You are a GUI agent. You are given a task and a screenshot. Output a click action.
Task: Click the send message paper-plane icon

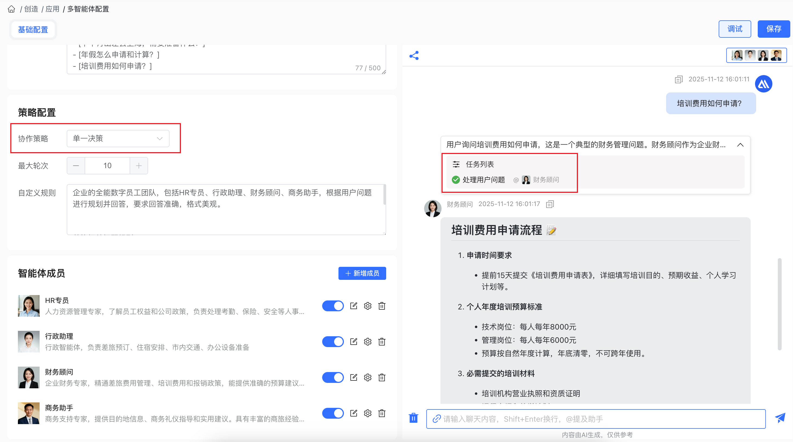[780, 418]
